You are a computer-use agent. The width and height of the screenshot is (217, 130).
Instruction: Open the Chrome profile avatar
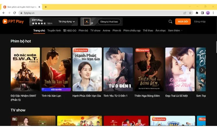tap(208, 13)
